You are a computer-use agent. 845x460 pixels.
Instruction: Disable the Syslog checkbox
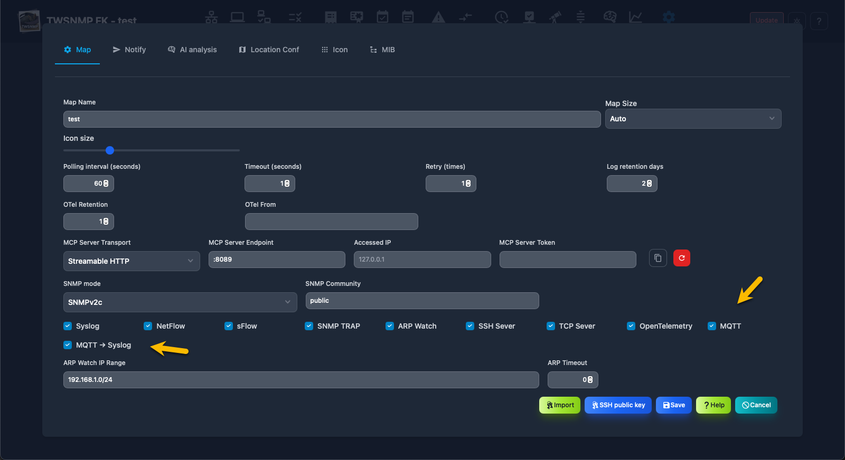[x=68, y=326]
